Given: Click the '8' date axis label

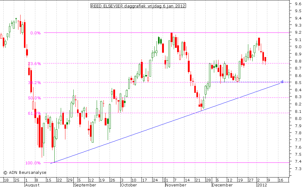Looking at the screenshot, I should (37, 180).
